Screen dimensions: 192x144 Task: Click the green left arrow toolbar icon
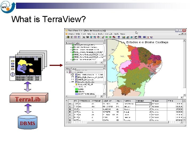[x=107, y=37]
